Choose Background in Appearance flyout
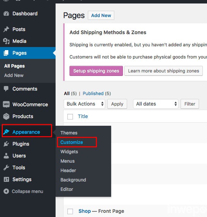This screenshot has width=207, height=217. (73, 180)
